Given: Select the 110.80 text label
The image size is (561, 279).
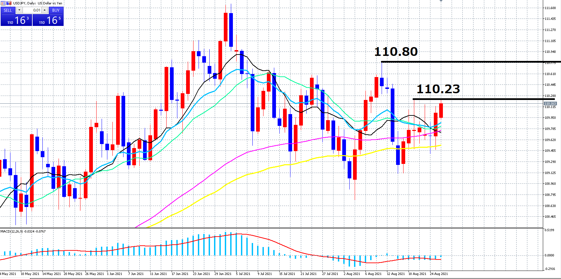Looking at the screenshot, I should point(396,51).
